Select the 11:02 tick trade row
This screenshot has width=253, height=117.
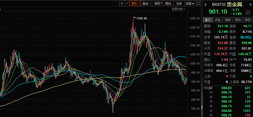point(228,88)
